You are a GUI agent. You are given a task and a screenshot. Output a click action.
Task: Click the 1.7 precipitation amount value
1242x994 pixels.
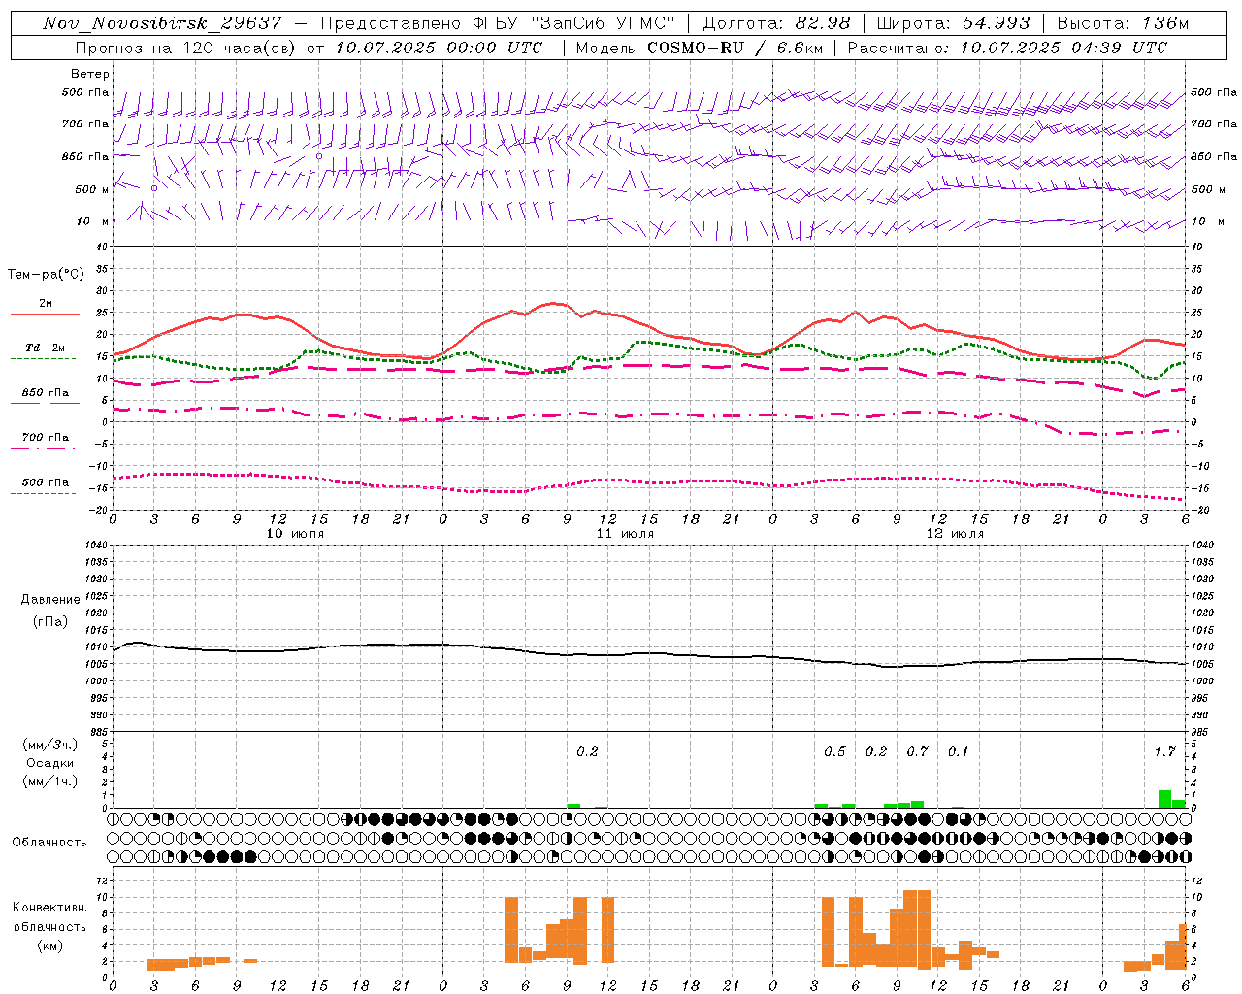tap(1164, 751)
